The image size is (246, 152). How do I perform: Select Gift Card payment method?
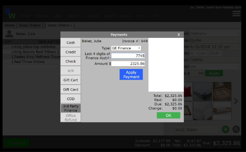[x=71, y=89]
